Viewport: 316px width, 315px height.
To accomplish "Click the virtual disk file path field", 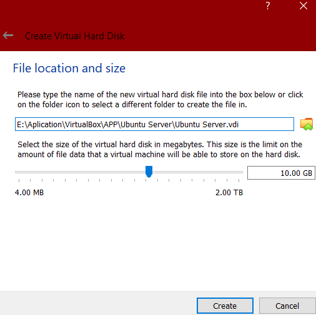I will click(154, 124).
